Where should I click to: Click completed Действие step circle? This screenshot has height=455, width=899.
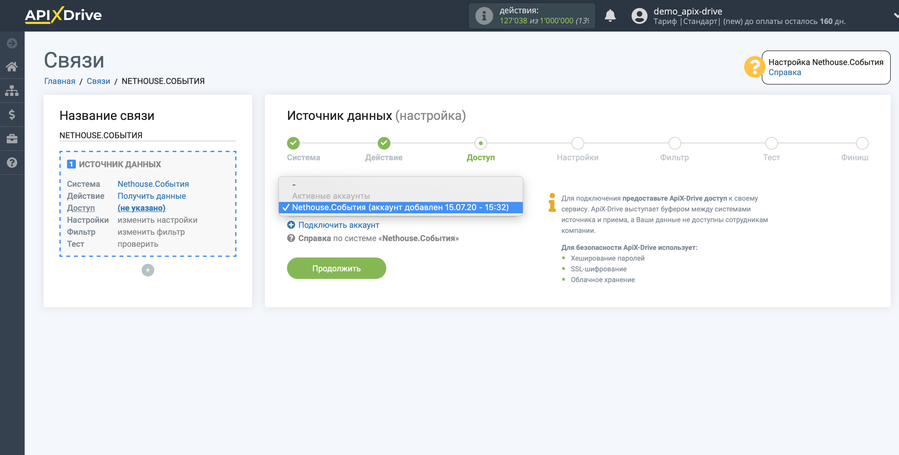pyautogui.click(x=384, y=143)
